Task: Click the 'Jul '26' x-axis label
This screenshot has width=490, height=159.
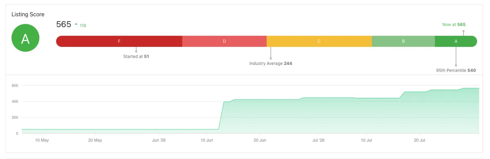Action: 318,140
